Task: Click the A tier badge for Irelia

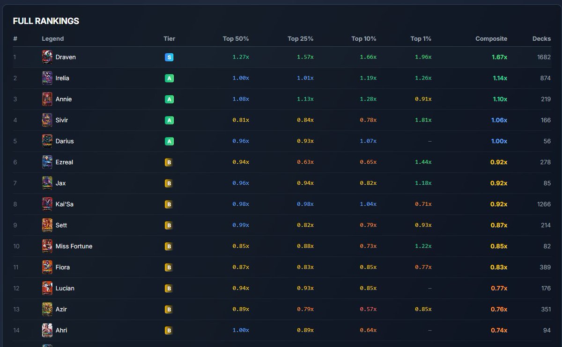Action: click(x=169, y=79)
